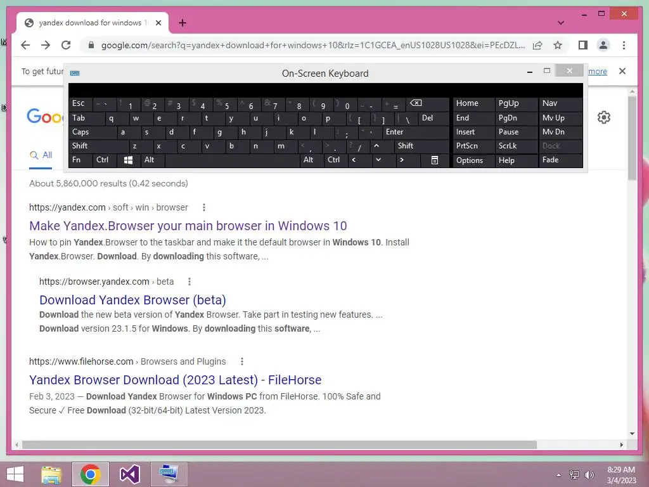The height and width of the screenshot is (487, 649).
Task: Click the Home key on keyboard
Action: coord(474,103)
